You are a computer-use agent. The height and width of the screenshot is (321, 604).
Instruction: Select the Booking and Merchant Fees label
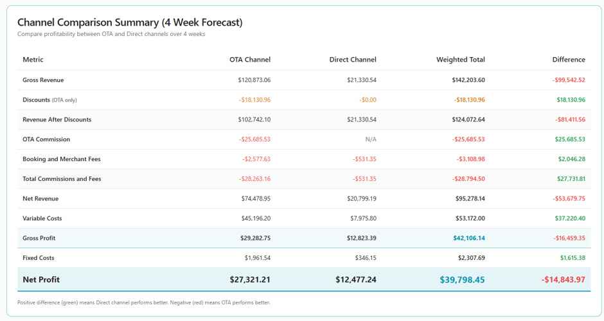(x=62, y=159)
